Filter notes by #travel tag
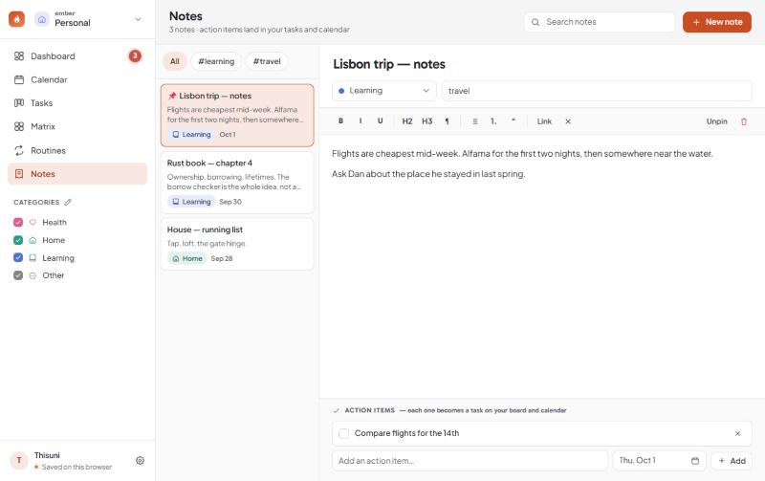This screenshot has width=765, height=481. pos(267,61)
